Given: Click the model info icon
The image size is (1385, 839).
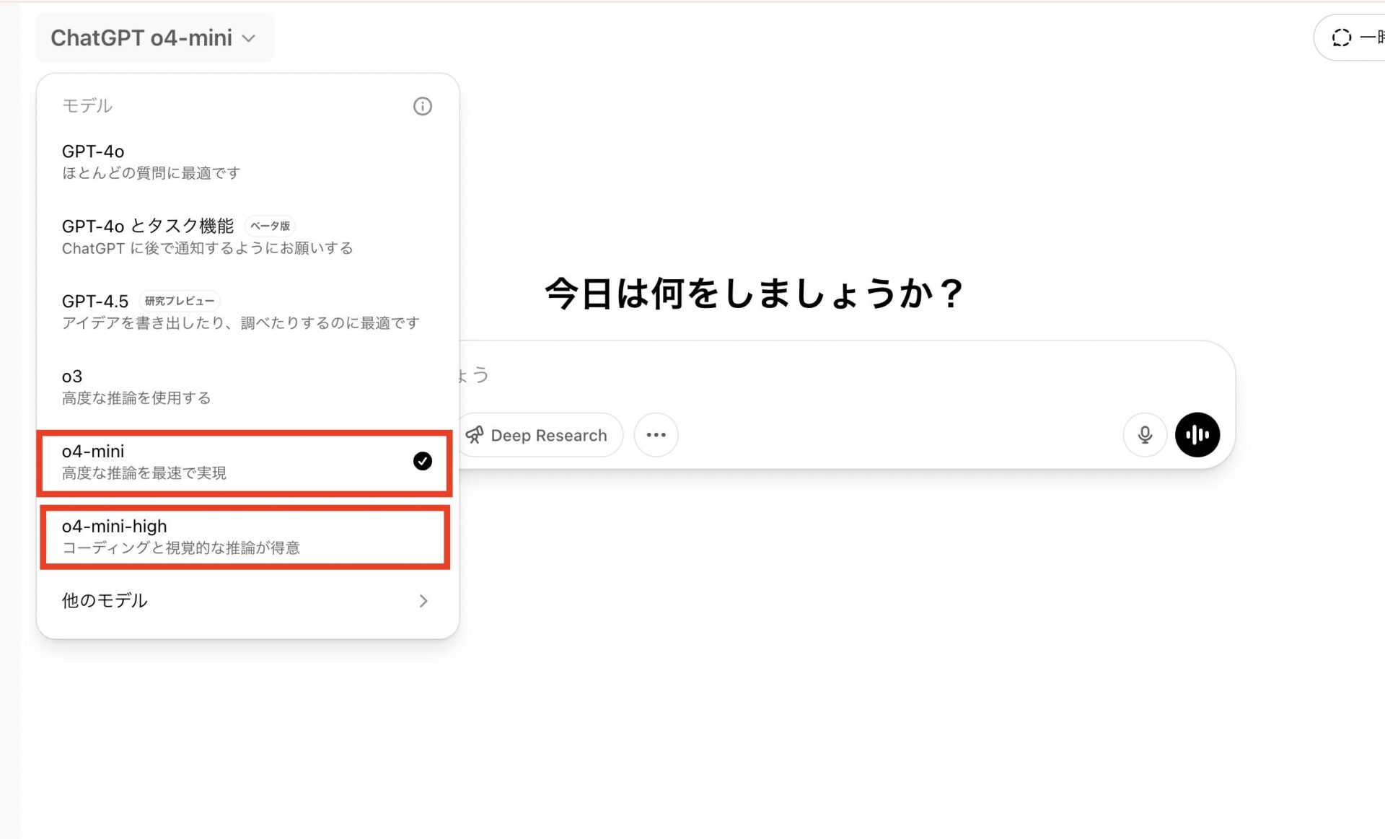Looking at the screenshot, I should [423, 106].
